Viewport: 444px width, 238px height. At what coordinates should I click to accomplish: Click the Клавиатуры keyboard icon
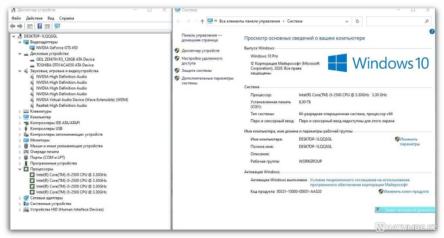26,111
